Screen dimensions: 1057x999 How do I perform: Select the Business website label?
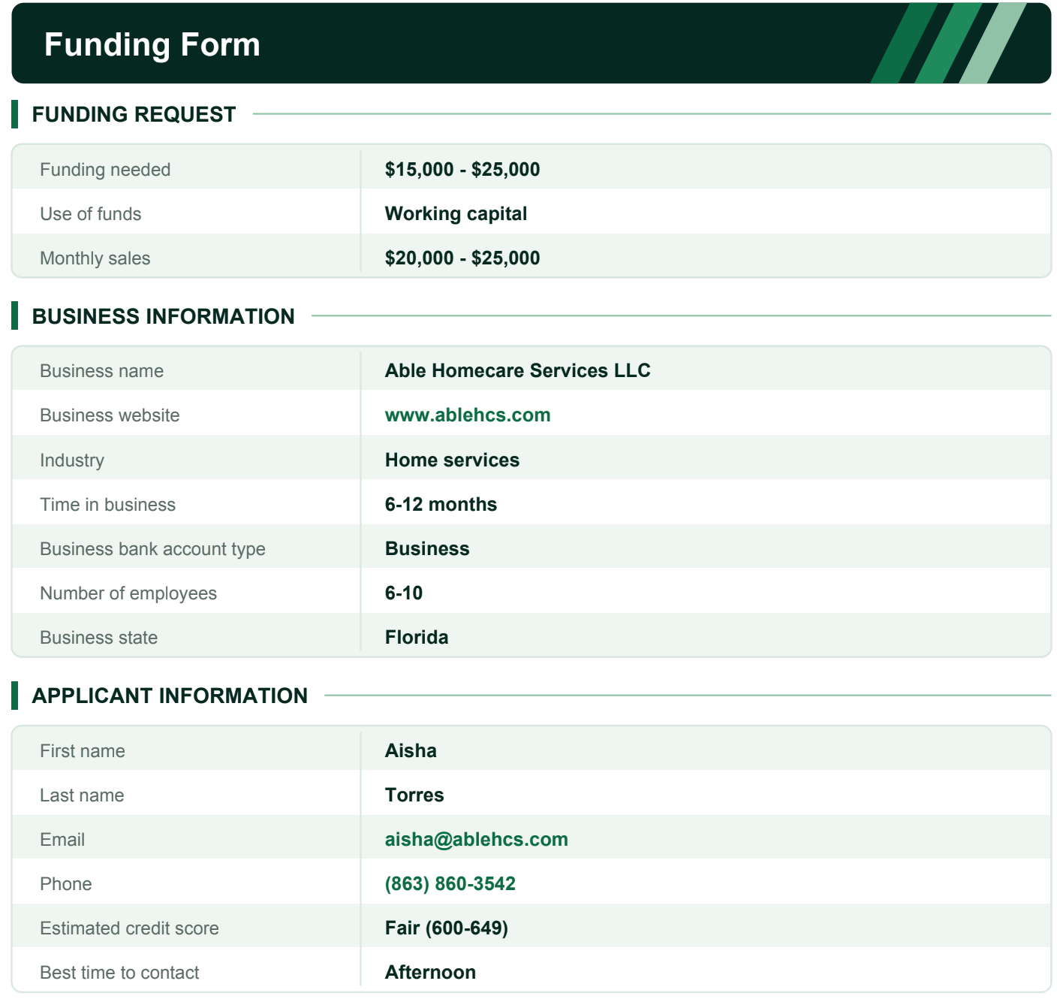tap(110, 415)
